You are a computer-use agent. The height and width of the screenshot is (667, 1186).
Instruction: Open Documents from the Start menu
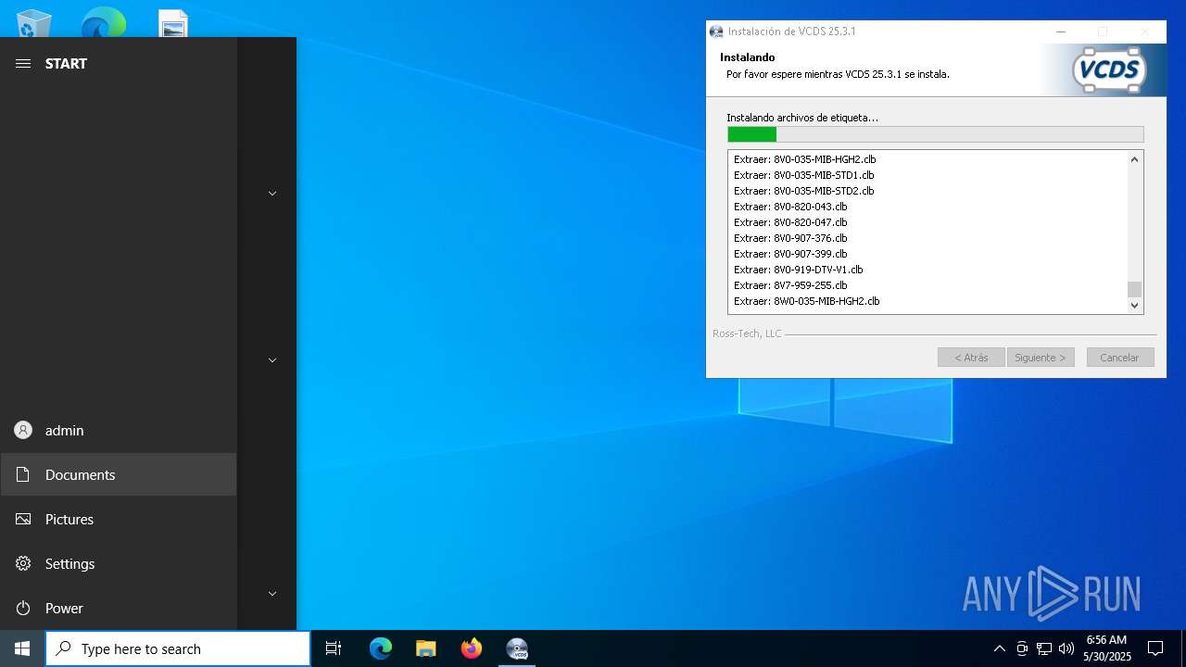click(x=119, y=474)
